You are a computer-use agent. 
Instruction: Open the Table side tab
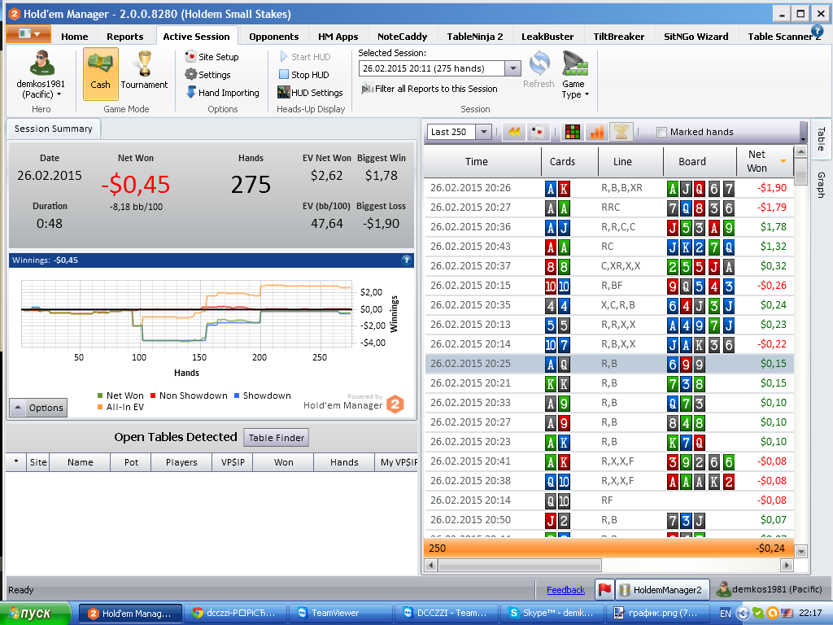[x=821, y=139]
